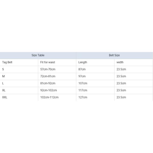This screenshot has width=153, height=153.
Task: Select the 102cm-112cm waist cell
Action: click(49, 97)
